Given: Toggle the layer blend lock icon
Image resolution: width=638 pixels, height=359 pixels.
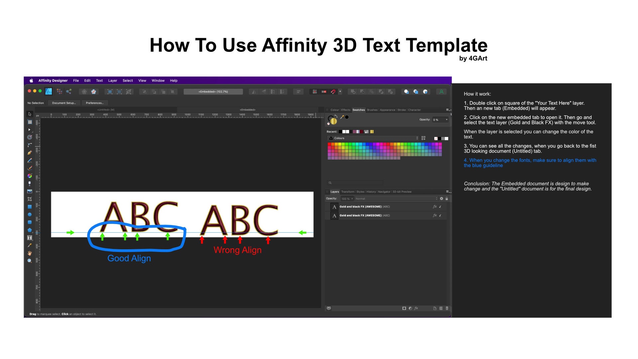Looking at the screenshot, I should click(447, 198).
